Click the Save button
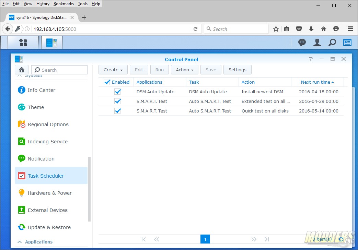The image size is (358, 250). point(211,70)
